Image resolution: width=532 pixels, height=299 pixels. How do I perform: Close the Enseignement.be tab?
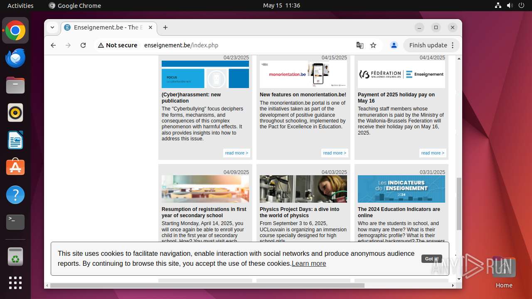150,27
